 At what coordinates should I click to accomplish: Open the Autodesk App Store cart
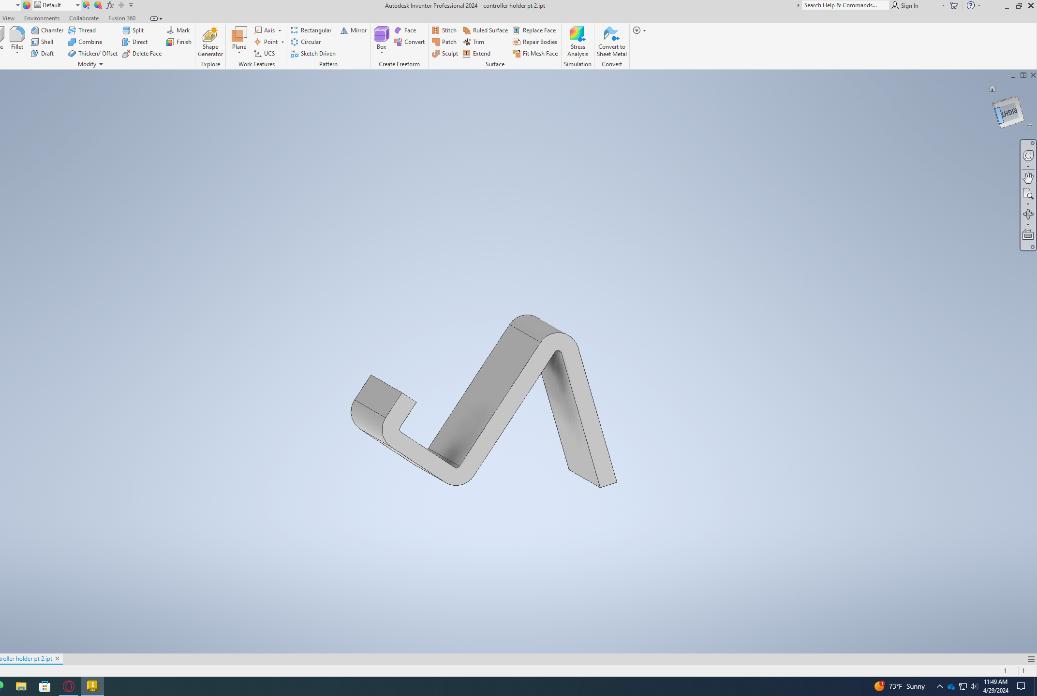point(953,5)
